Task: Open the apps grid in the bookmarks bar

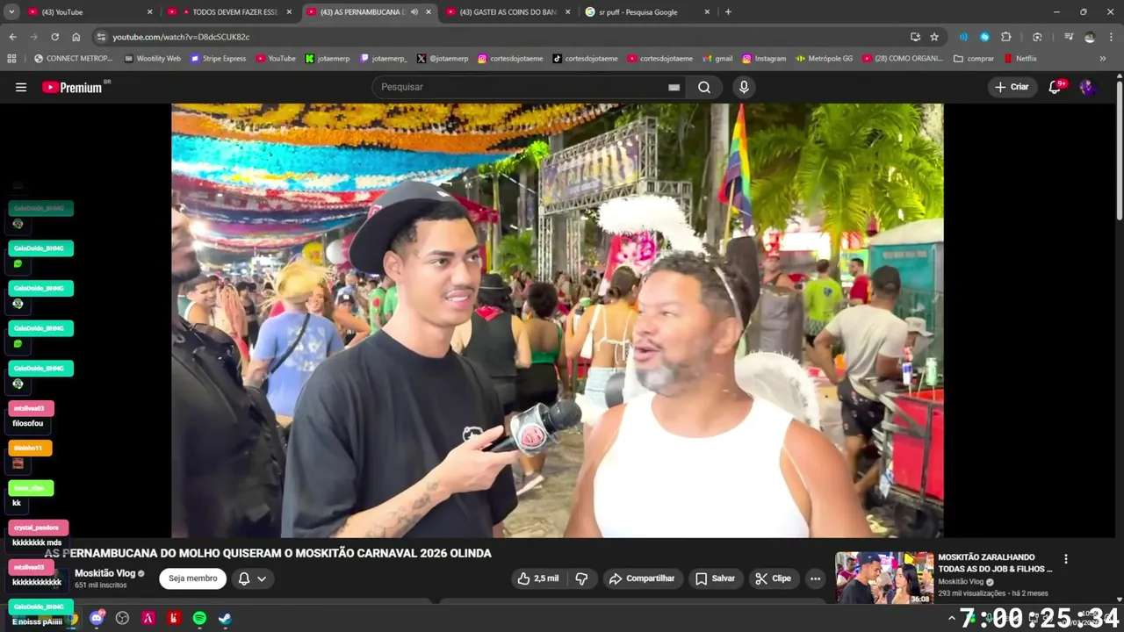Action: (11, 59)
